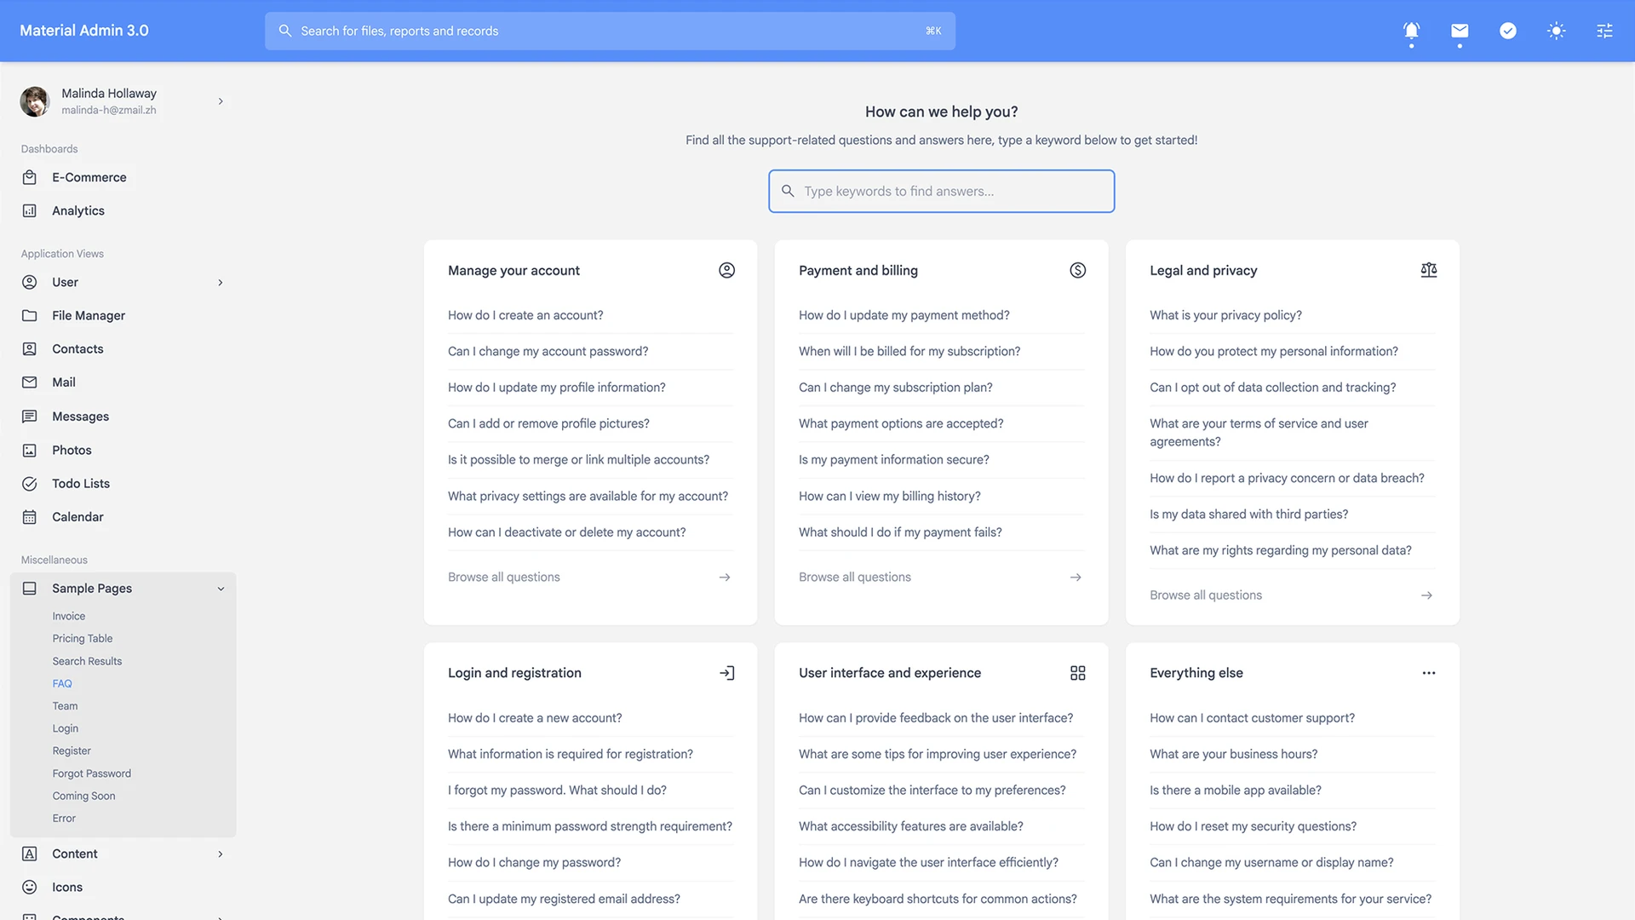Click the FAQ keyword search input
Image resolution: width=1635 pixels, height=920 pixels.
[x=941, y=191]
